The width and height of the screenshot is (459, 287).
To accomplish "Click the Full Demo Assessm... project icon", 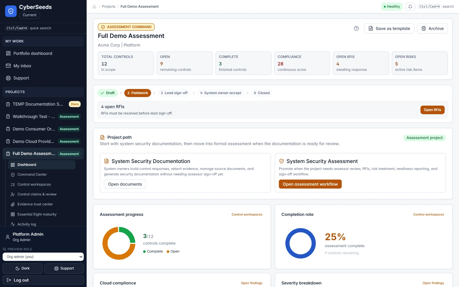I will point(8,154).
